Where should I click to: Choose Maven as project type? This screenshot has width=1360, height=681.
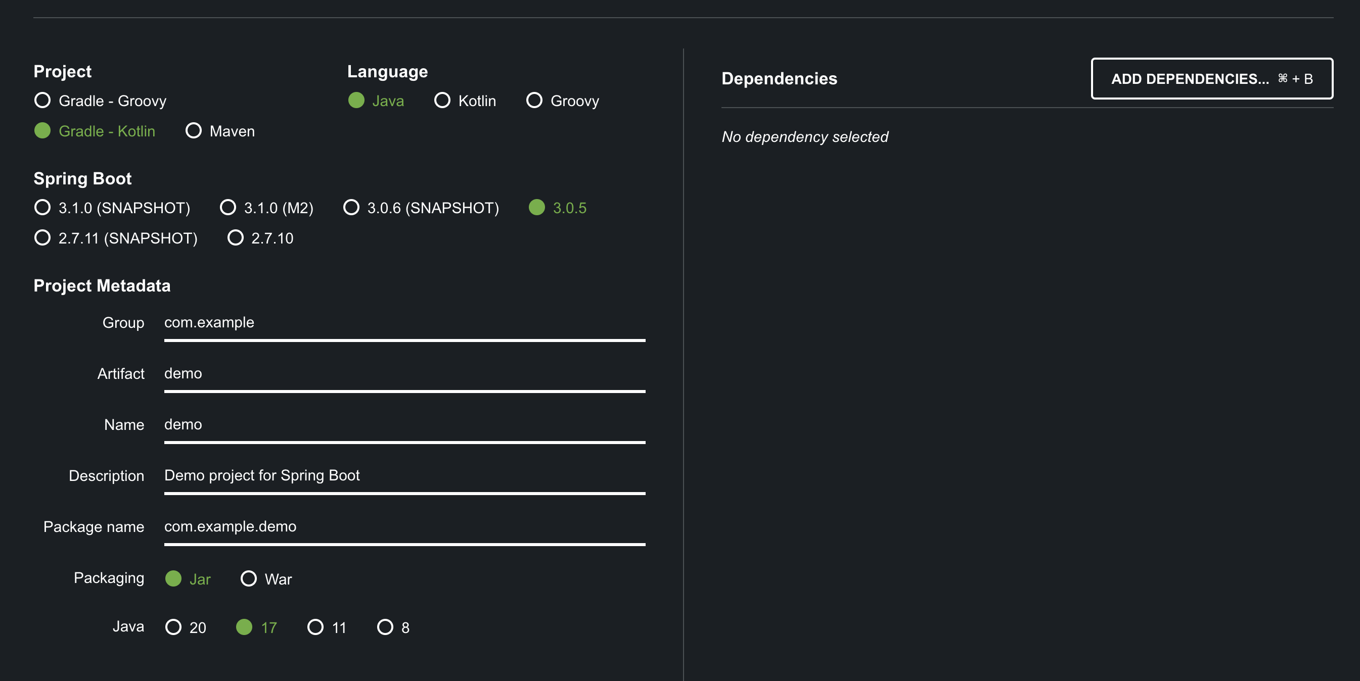point(194,130)
